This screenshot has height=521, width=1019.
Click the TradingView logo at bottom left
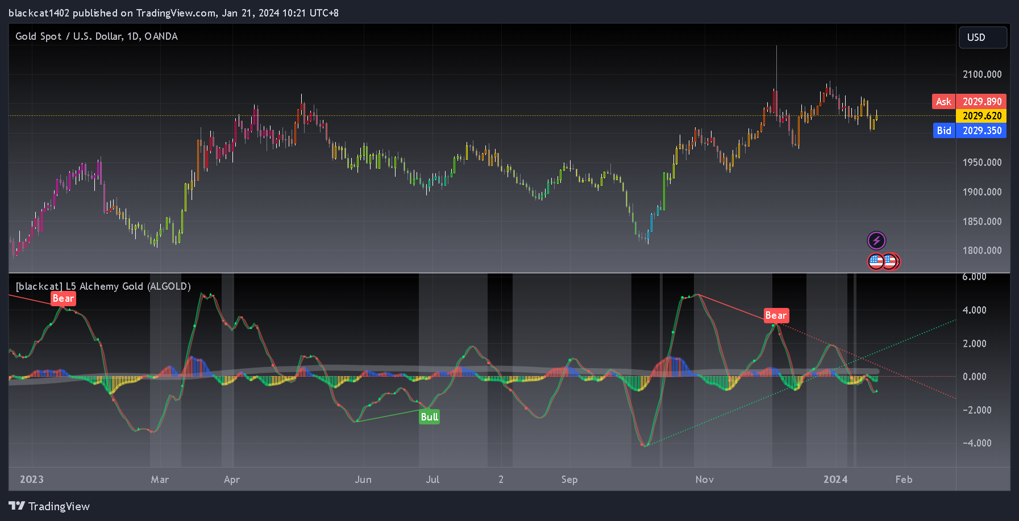(49, 506)
